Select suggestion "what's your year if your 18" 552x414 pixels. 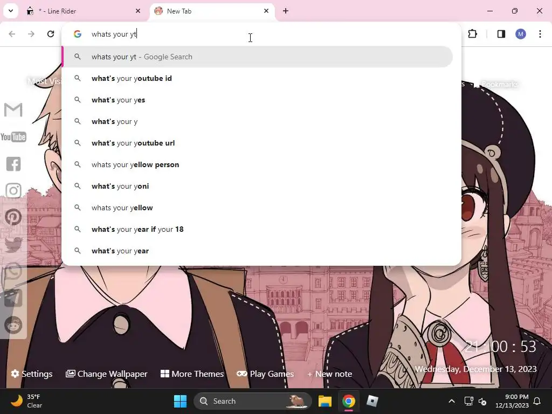[x=257, y=229]
